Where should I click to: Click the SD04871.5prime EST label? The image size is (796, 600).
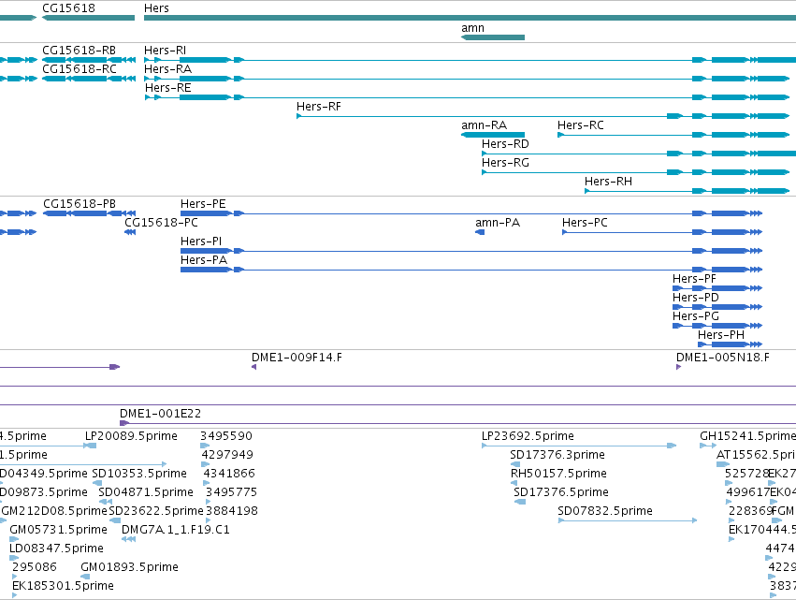[146, 493]
